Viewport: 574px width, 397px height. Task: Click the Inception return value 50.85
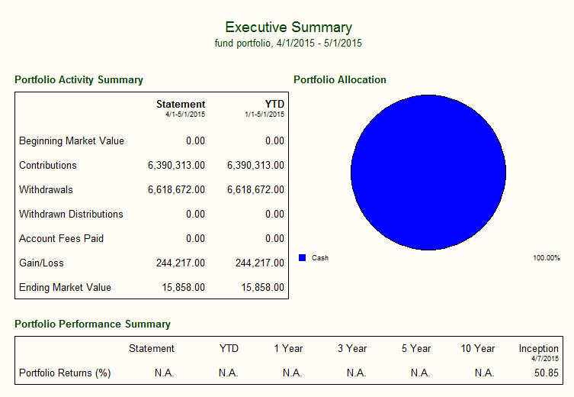pos(546,373)
